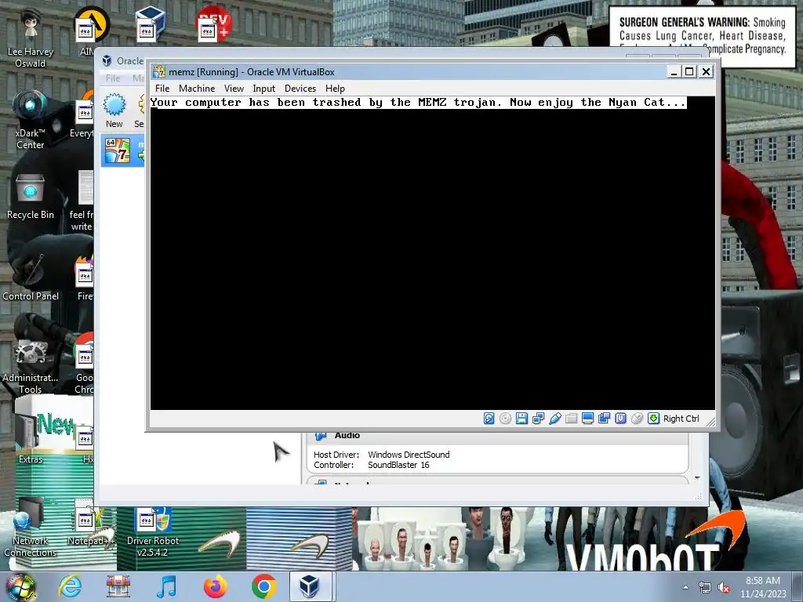Click the VirtualBox taskbar button
803x602 pixels.
pos(311,586)
